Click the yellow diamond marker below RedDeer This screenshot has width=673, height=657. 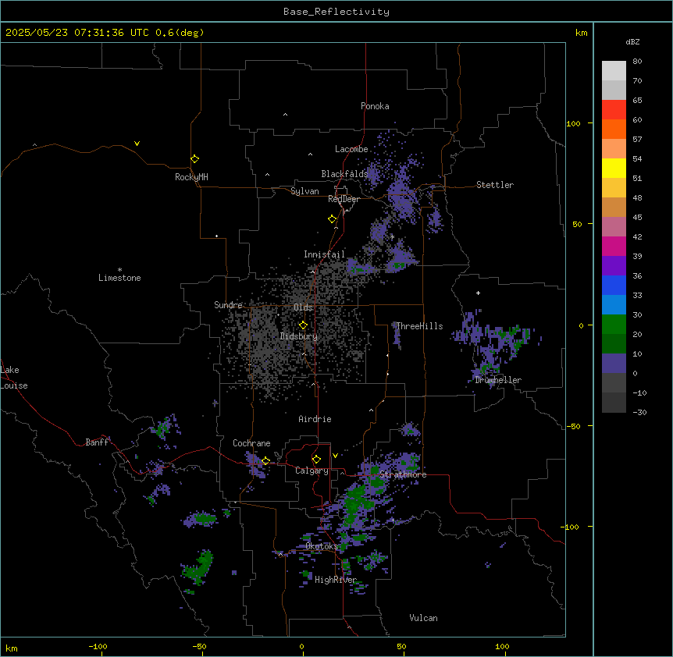pos(332,219)
